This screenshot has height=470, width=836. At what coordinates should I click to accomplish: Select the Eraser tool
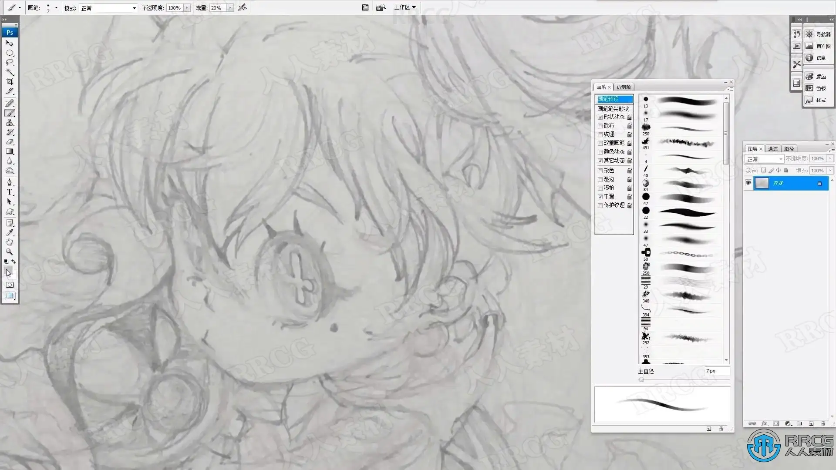10,142
